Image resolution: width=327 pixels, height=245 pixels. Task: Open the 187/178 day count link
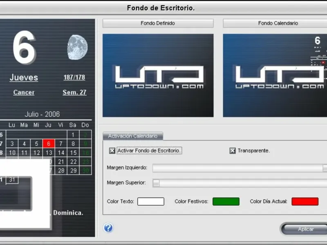coord(74,77)
